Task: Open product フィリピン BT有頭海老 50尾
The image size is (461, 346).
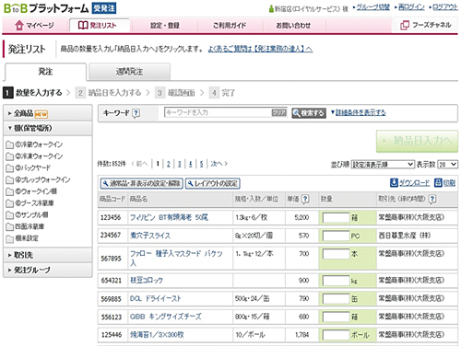Action: coord(169,217)
